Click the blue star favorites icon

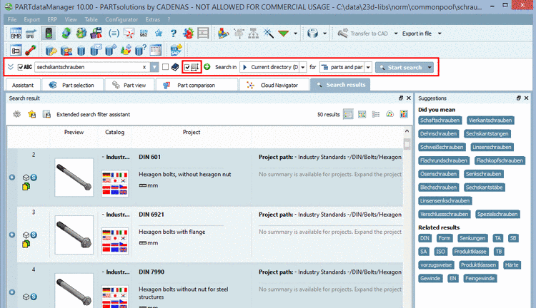158,34
